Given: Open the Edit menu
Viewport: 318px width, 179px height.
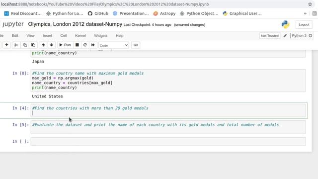Looking at the screenshot, I should pos(15,35).
